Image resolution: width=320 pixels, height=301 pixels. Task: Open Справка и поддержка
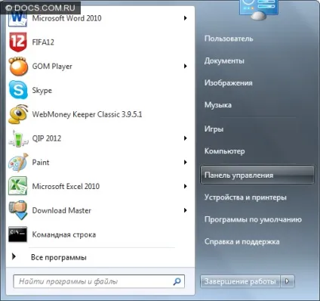pyautogui.click(x=242, y=241)
